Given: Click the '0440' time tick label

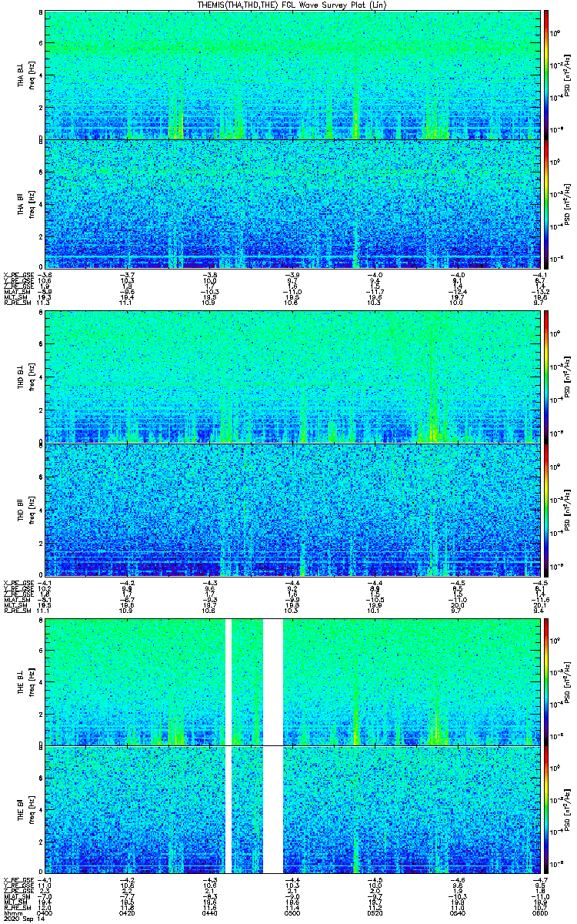Looking at the screenshot, I should point(209,912).
